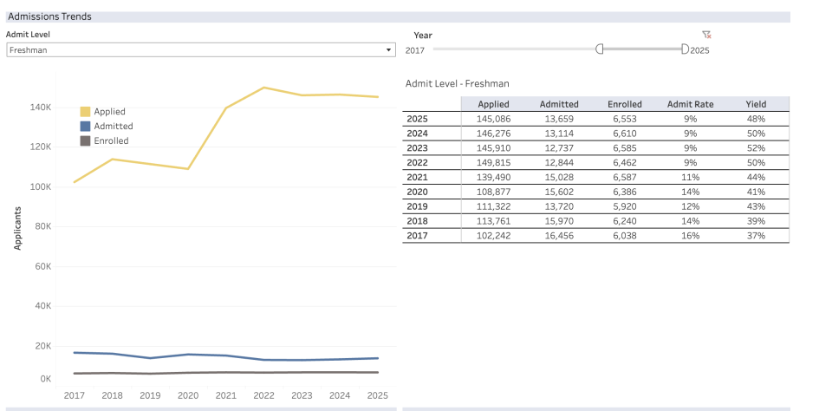Viewport: 832px width, 411px height.
Task: Click the yellow Applied legend swatch
Action: pyautogui.click(x=85, y=112)
